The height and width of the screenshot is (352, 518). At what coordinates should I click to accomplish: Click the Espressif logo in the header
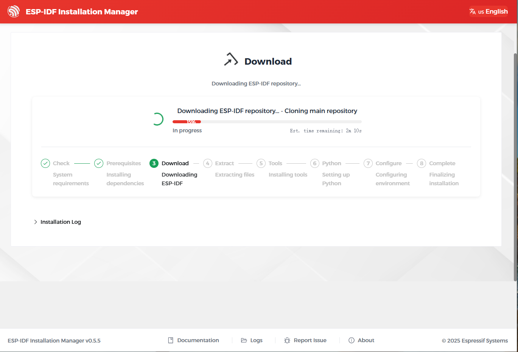(x=14, y=11)
